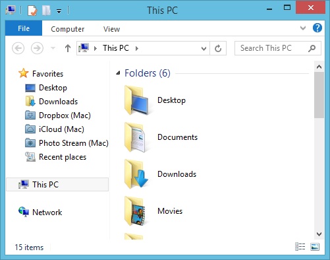Viewport: 330px width, 260px height.
Task: Open the address bar history dropdown
Action: [x=204, y=48]
